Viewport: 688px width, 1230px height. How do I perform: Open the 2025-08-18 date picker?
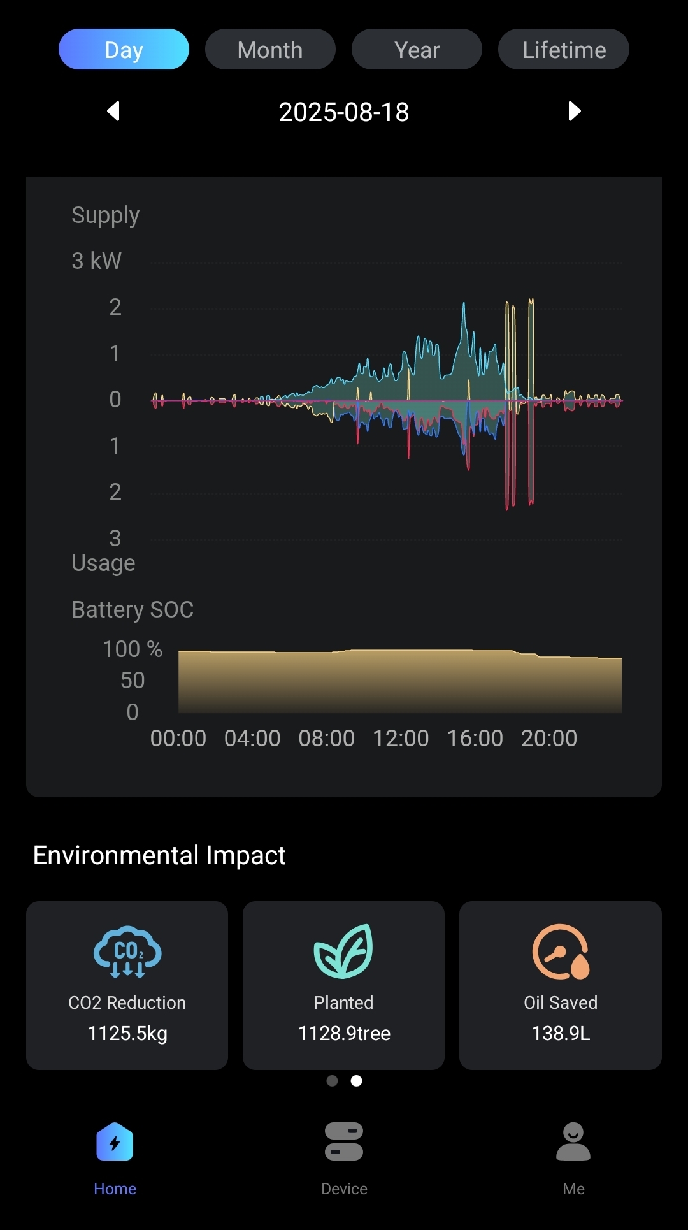click(x=344, y=112)
